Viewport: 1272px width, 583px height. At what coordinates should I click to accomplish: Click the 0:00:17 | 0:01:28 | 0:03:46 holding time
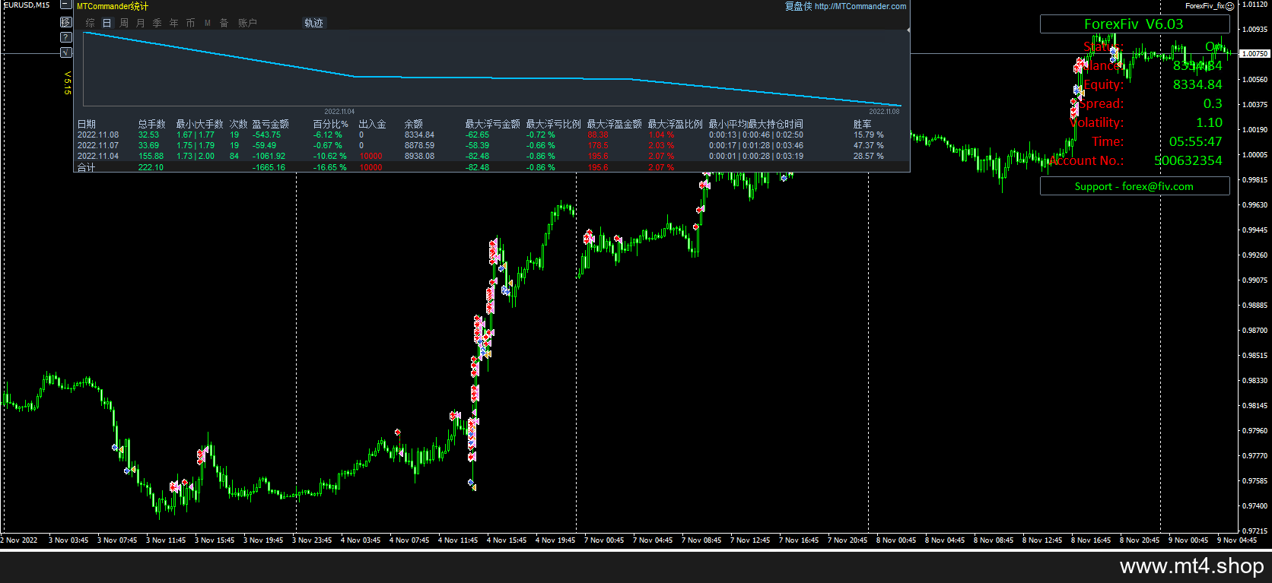coord(756,145)
